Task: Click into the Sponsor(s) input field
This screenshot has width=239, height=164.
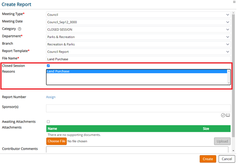Action: (x=138, y=108)
